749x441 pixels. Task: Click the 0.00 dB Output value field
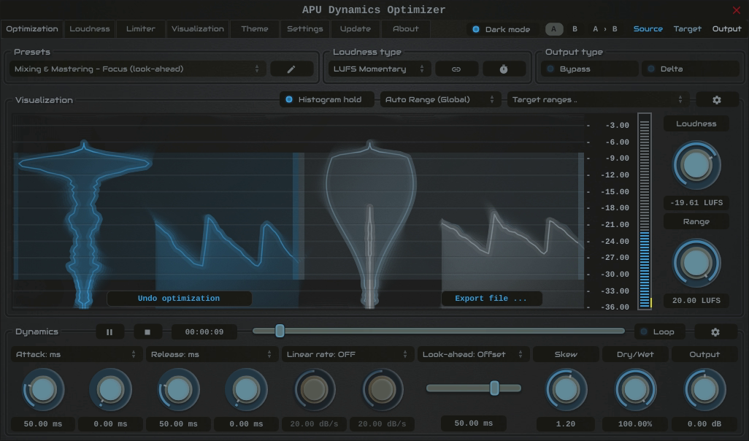click(x=704, y=423)
